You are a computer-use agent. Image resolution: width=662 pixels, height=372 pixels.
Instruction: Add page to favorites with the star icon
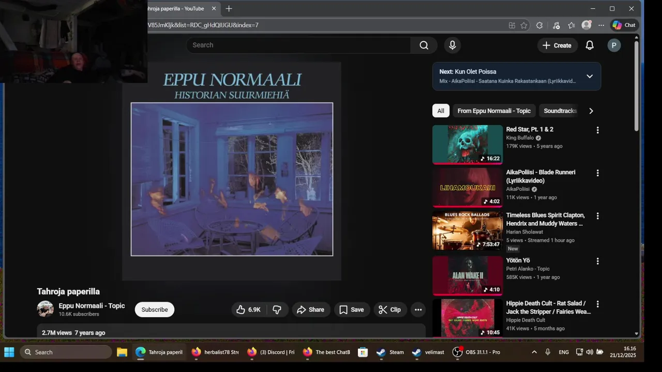[x=524, y=25]
